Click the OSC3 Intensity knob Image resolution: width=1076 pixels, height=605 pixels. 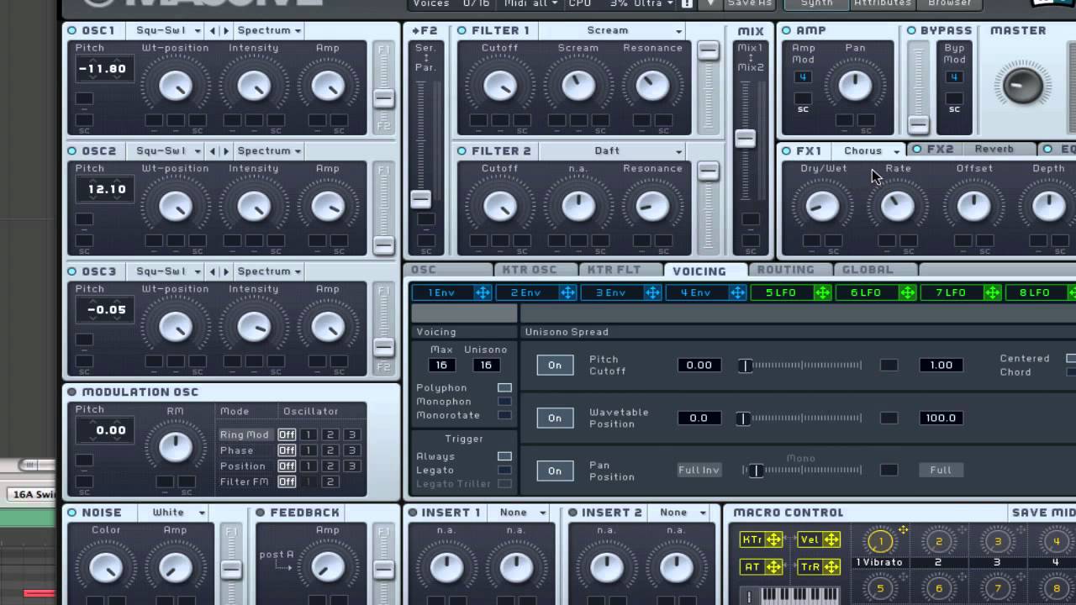(x=253, y=327)
